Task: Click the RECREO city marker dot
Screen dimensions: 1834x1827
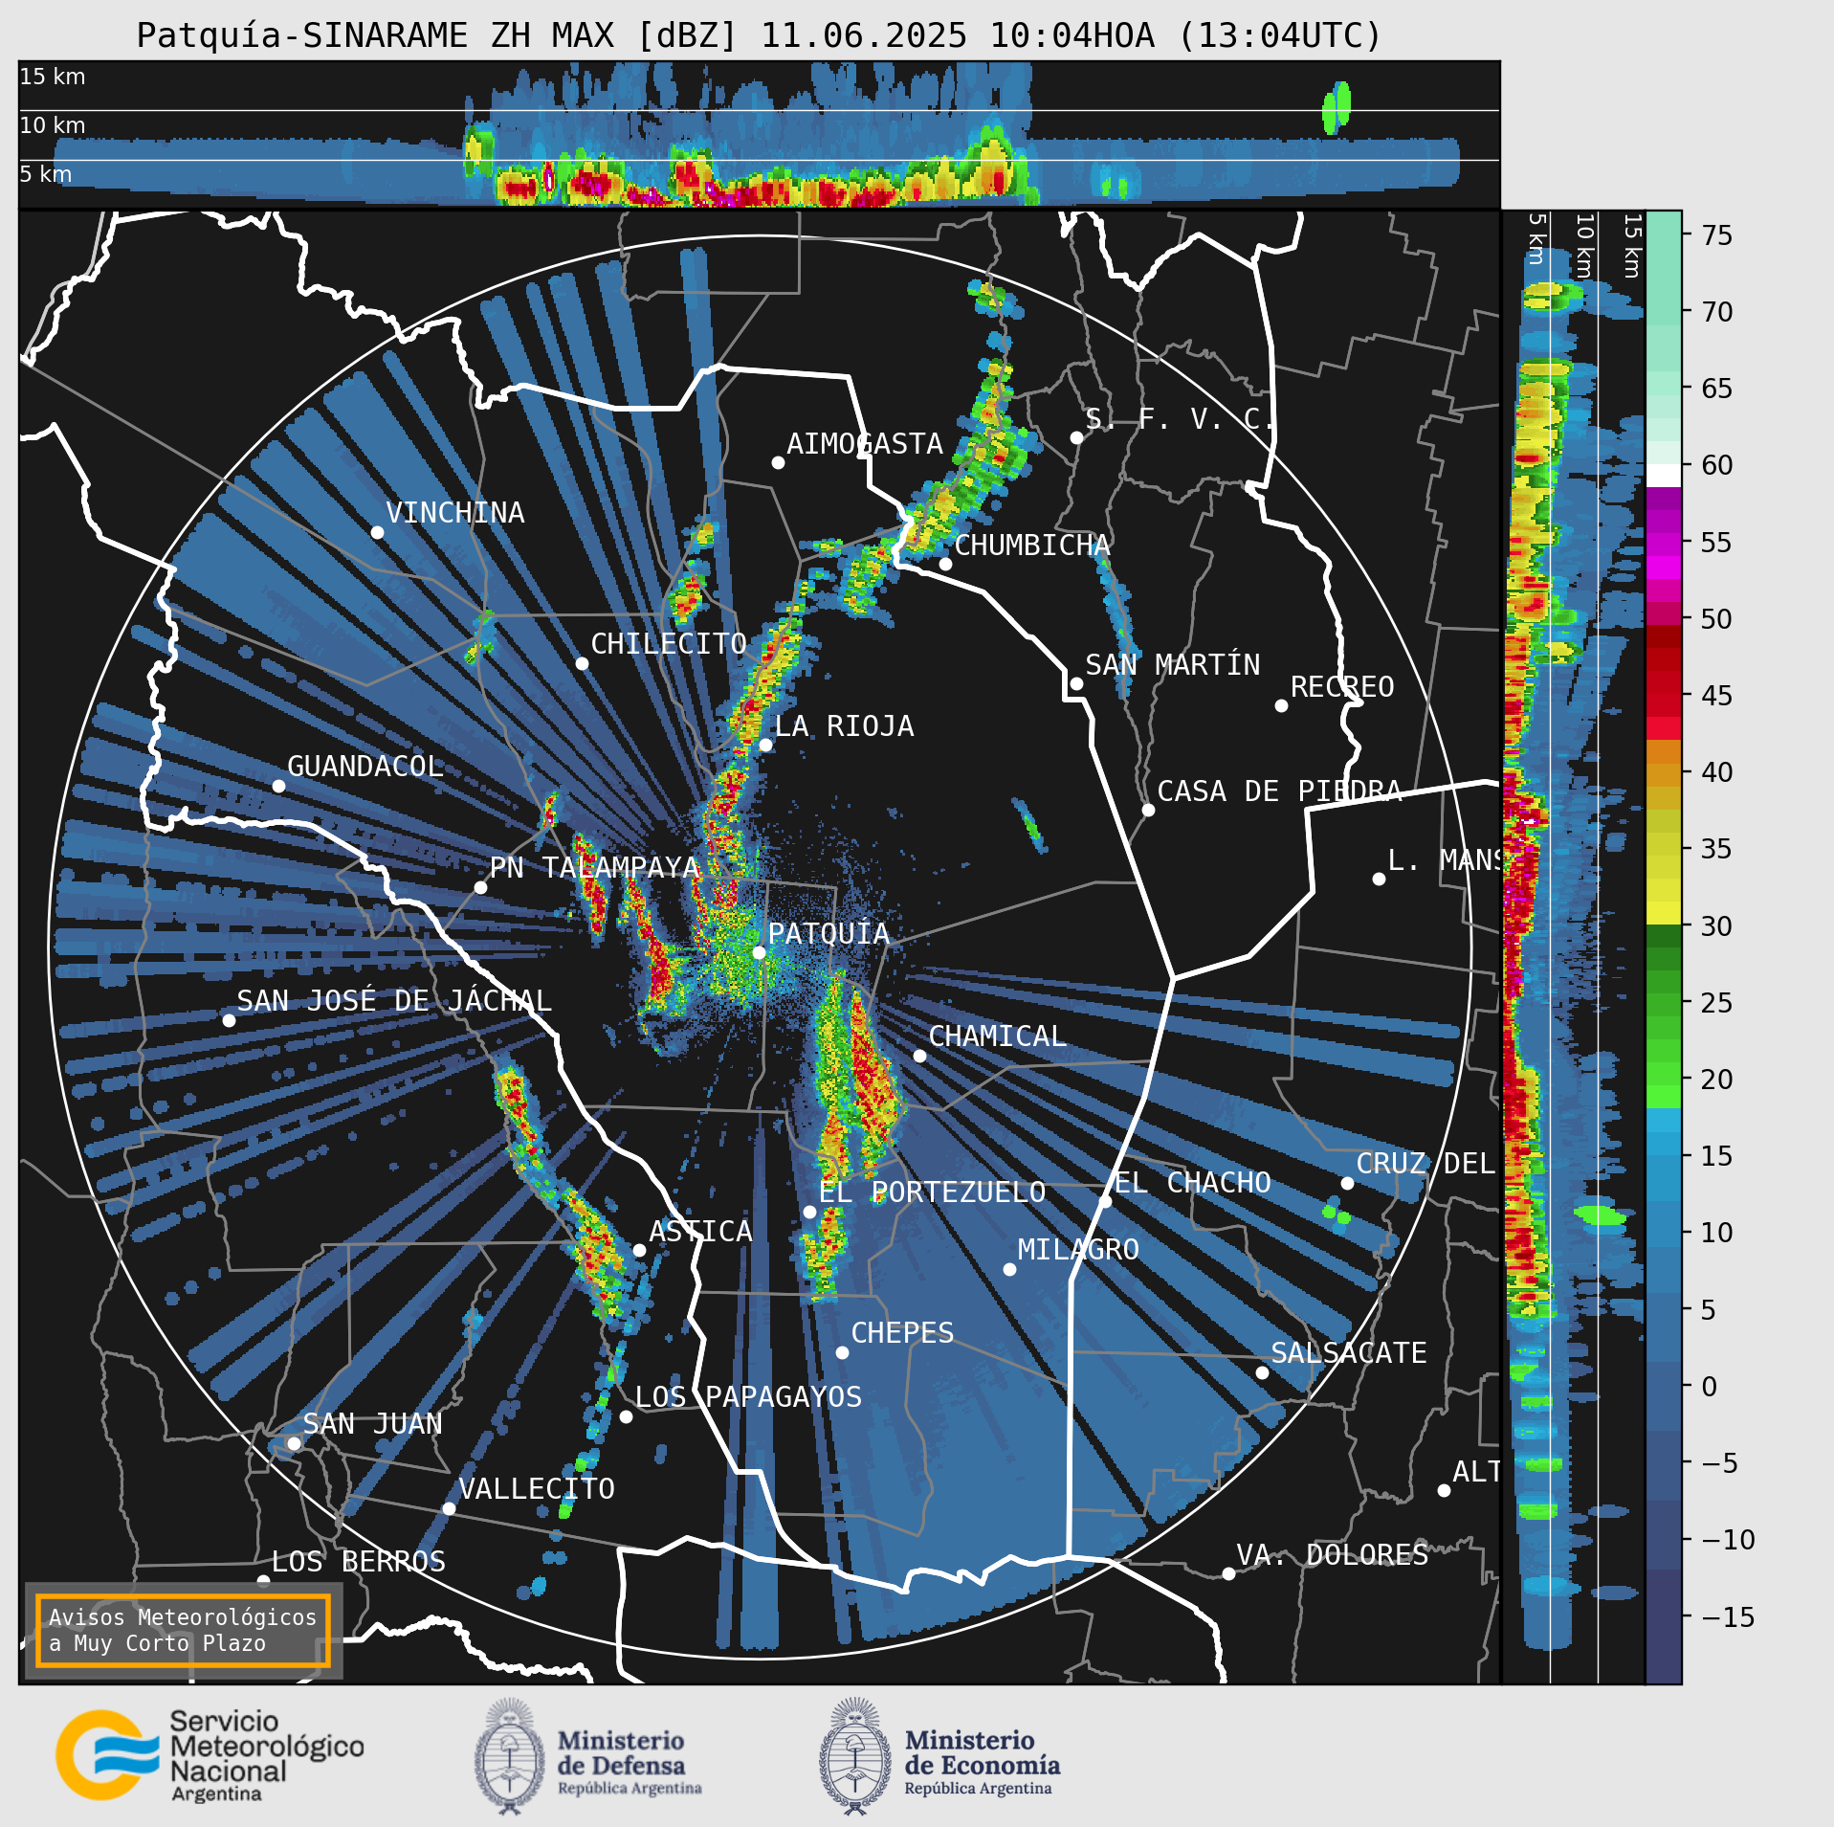Action: tap(1281, 705)
